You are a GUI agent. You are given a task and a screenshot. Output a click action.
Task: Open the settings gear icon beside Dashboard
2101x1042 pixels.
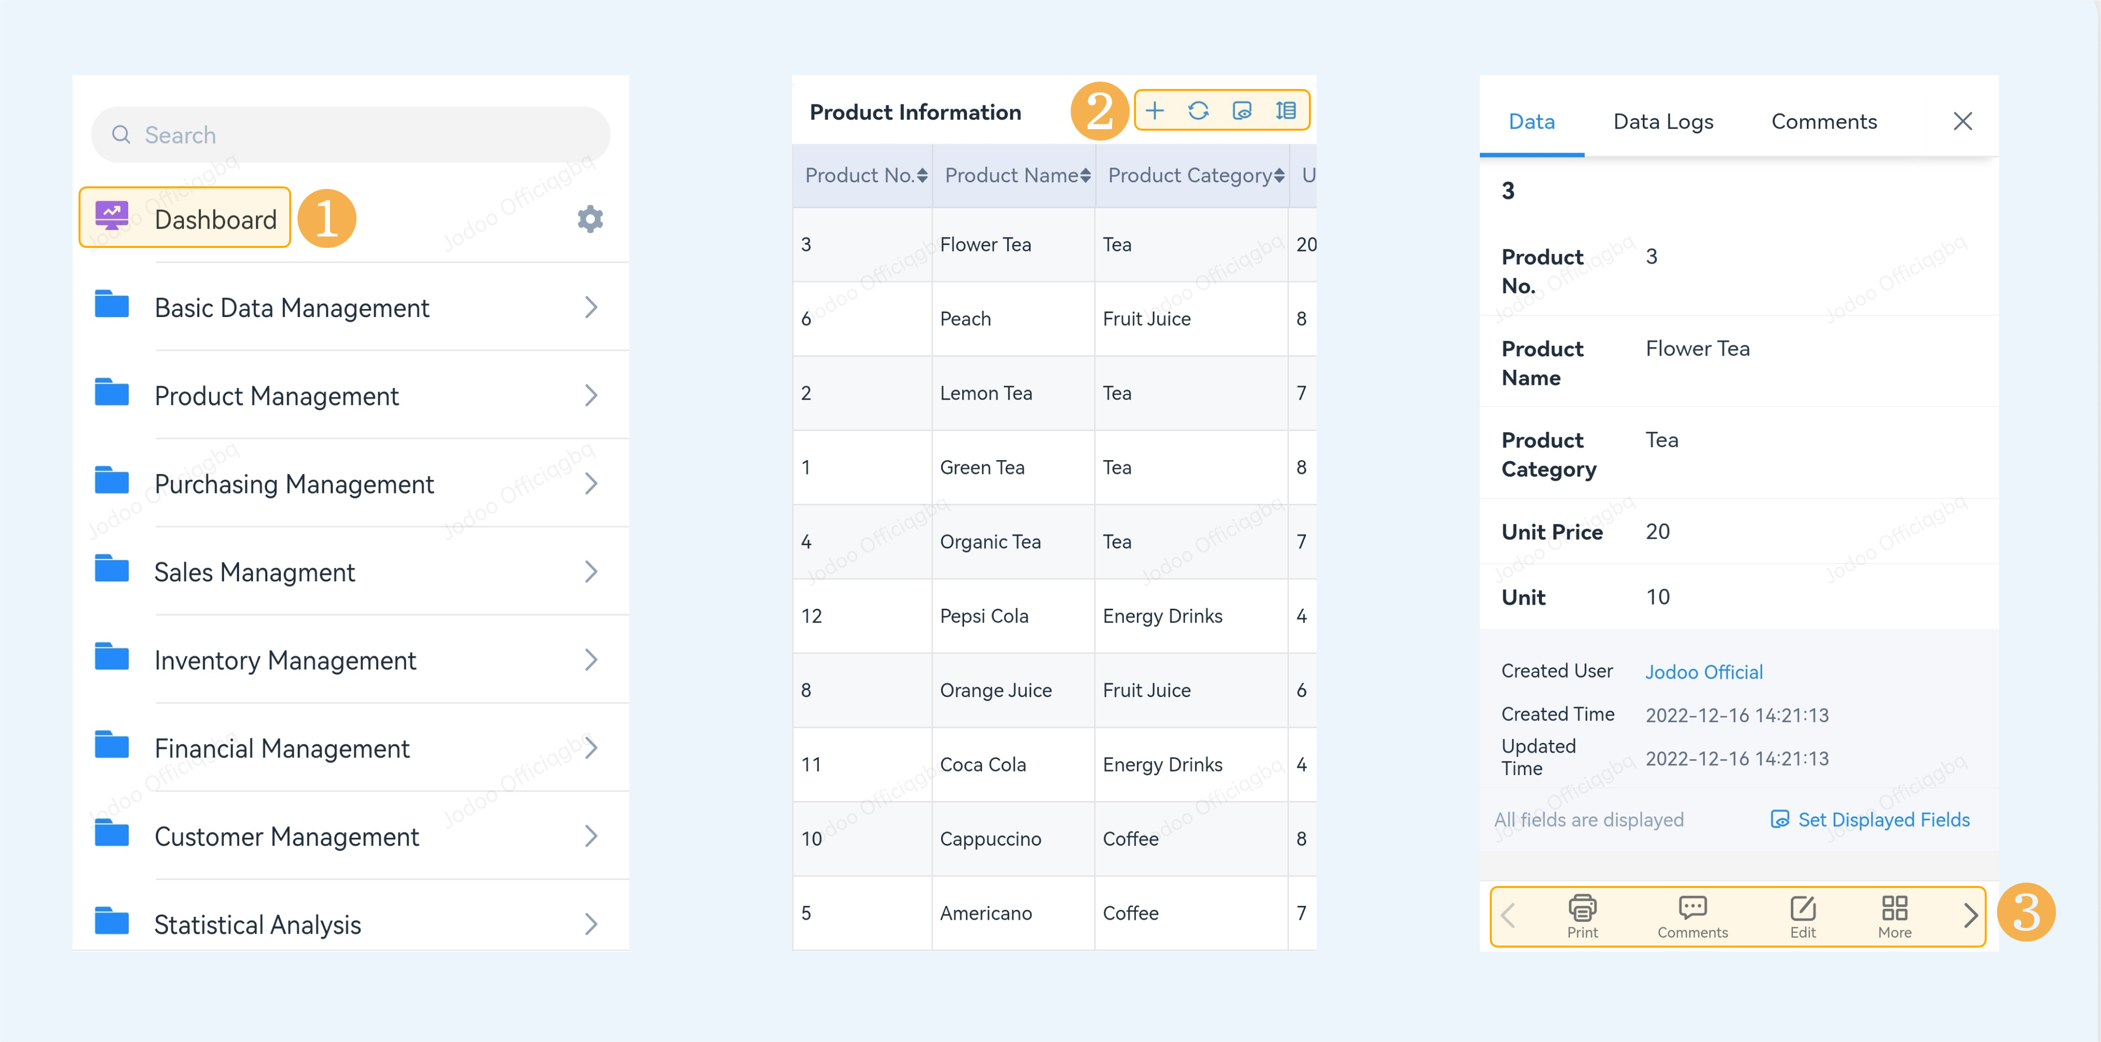[590, 219]
